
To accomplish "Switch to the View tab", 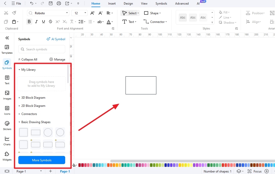I will (x=144, y=4).
